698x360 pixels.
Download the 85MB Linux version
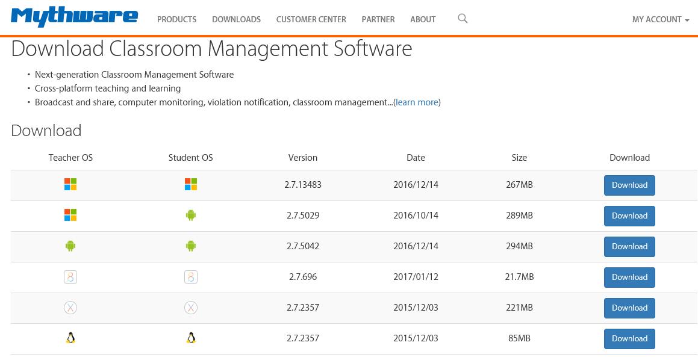(x=629, y=339)
